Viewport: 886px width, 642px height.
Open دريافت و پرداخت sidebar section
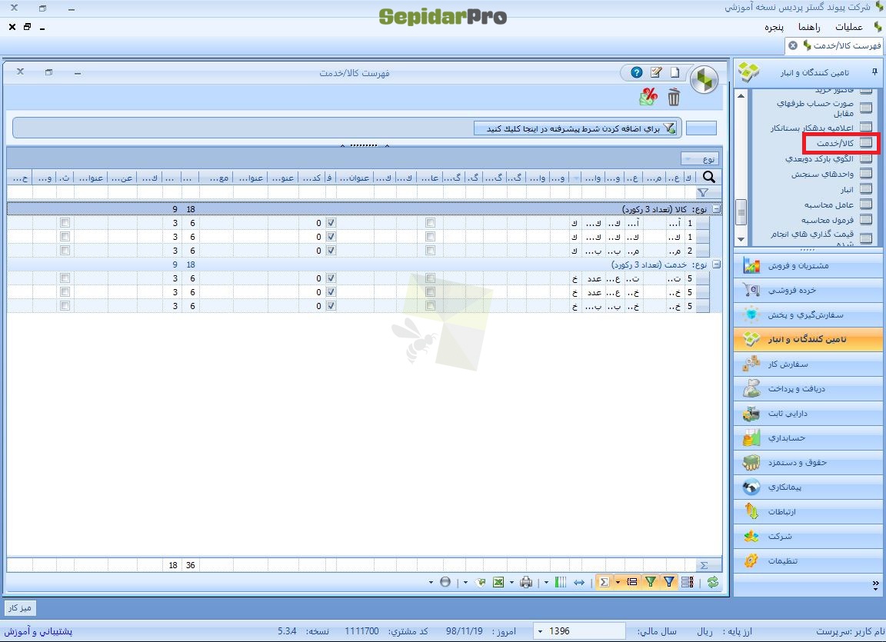pos(808,388)
